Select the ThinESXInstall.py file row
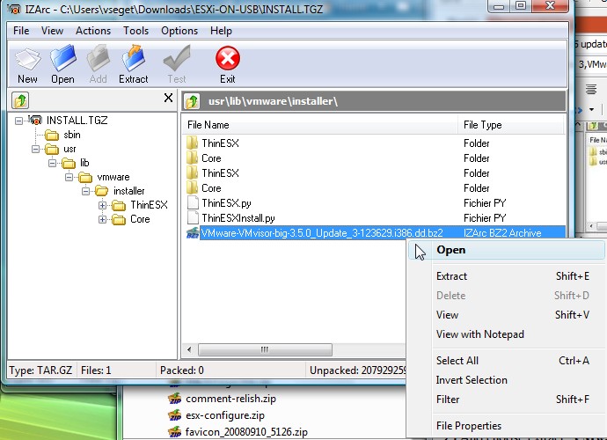The image size is (607, 440). point(374,218)
